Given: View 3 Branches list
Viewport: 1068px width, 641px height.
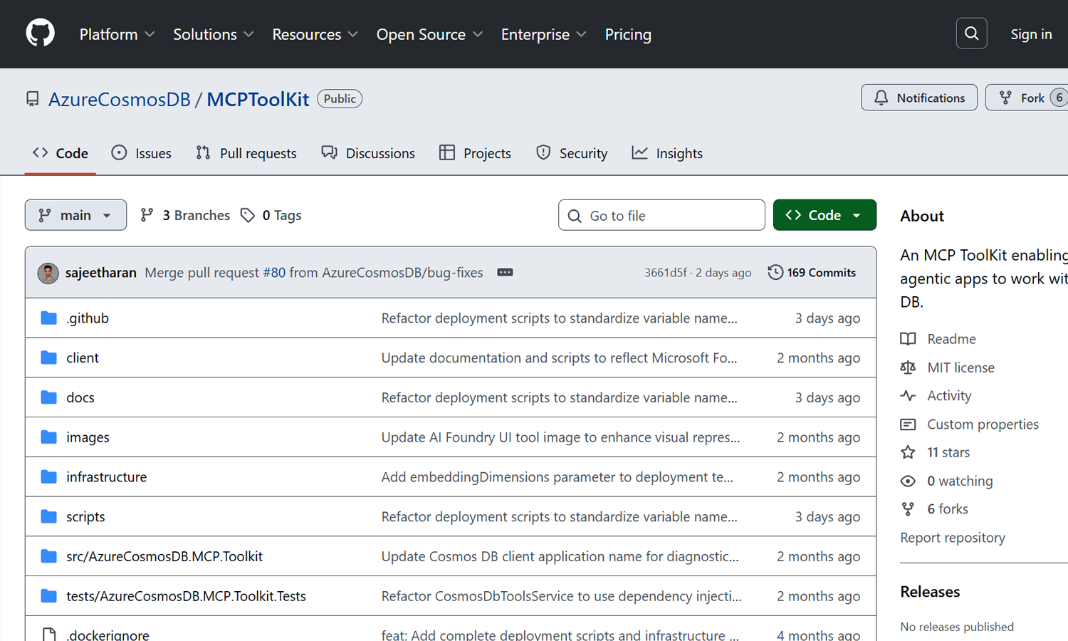Looking at the screenshot, I should coord(186,215).
